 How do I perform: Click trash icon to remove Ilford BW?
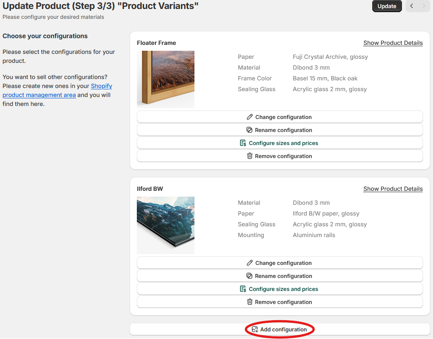click(x=250, y=302)
